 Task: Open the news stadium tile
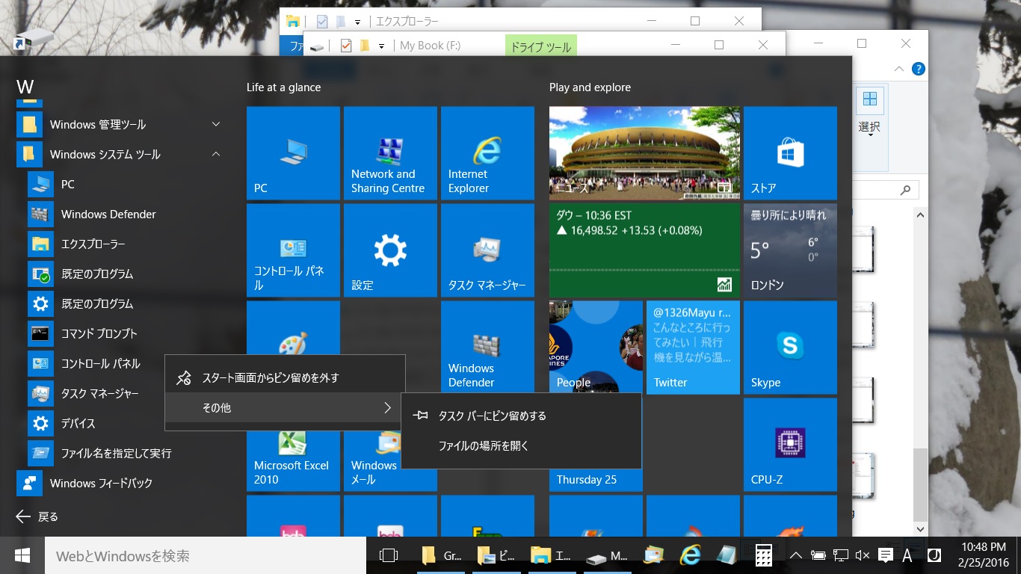click(644, 153)
